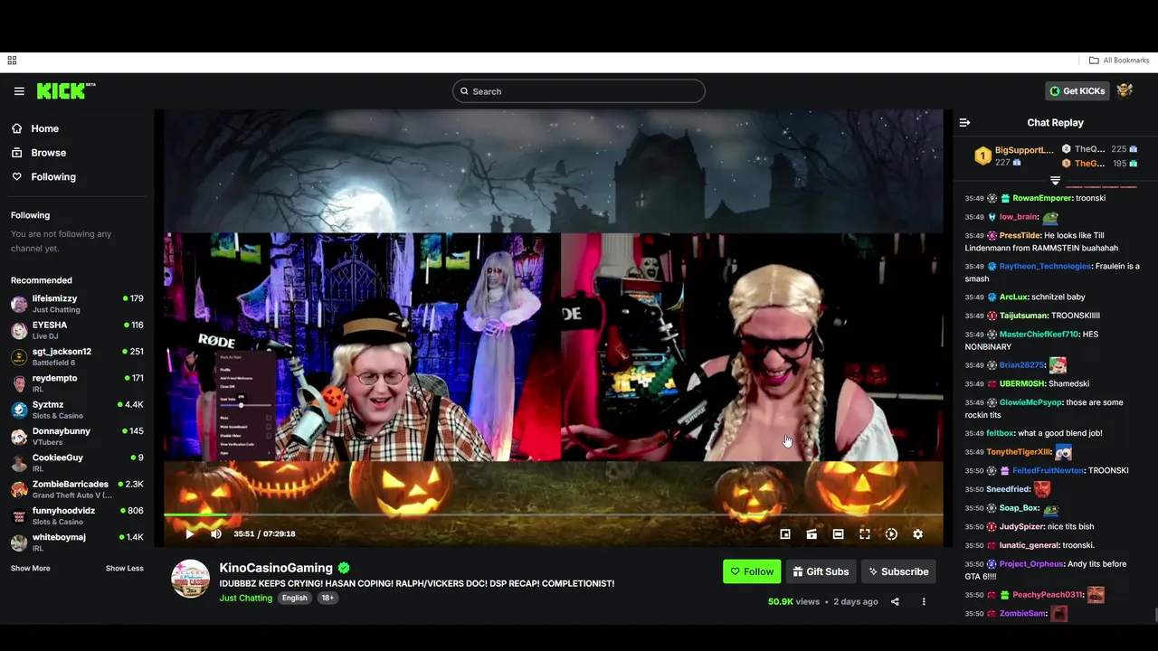1158x651 pixels.
Task: Show More recommended channels
Action: [31, 569]
